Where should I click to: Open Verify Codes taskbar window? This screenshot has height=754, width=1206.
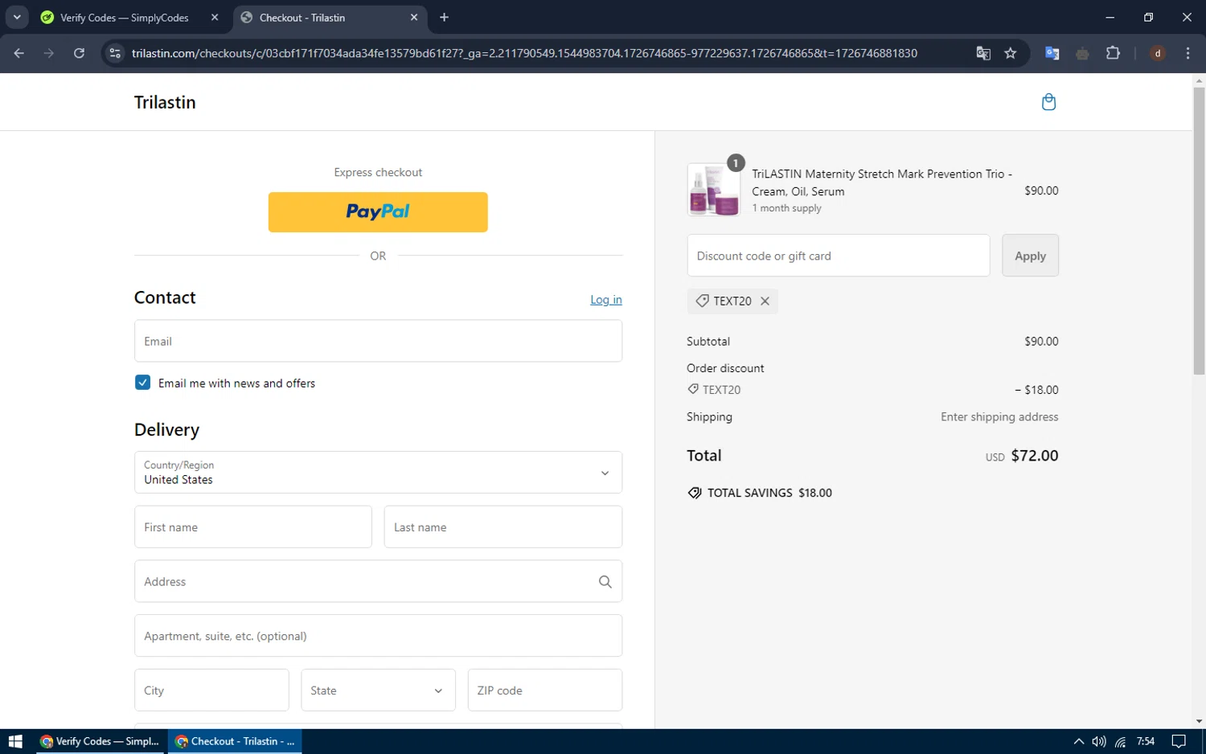tap(100, 741)
